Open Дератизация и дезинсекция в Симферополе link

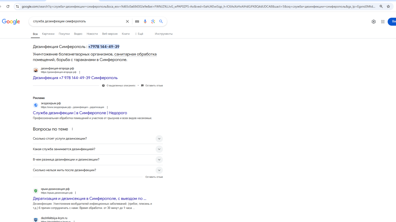pos(90,199)
